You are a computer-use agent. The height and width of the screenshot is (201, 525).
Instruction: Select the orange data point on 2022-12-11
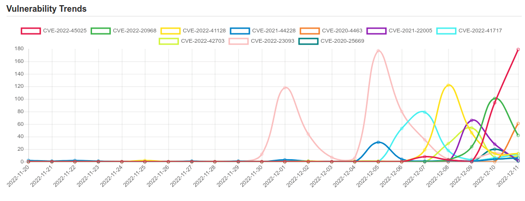coord(518,124)
